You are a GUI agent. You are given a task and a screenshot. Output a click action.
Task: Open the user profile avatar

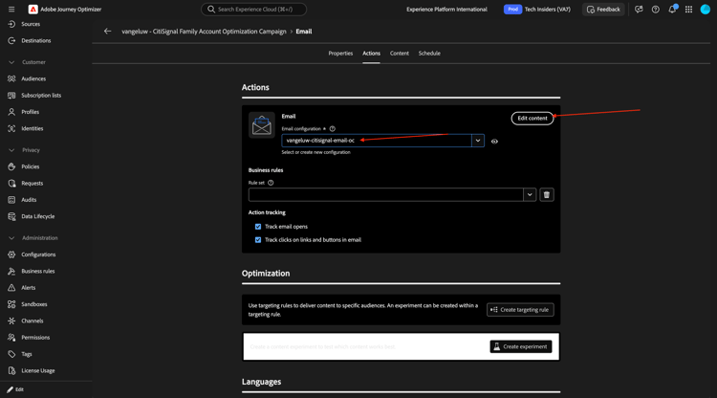(x=706, y=10)
